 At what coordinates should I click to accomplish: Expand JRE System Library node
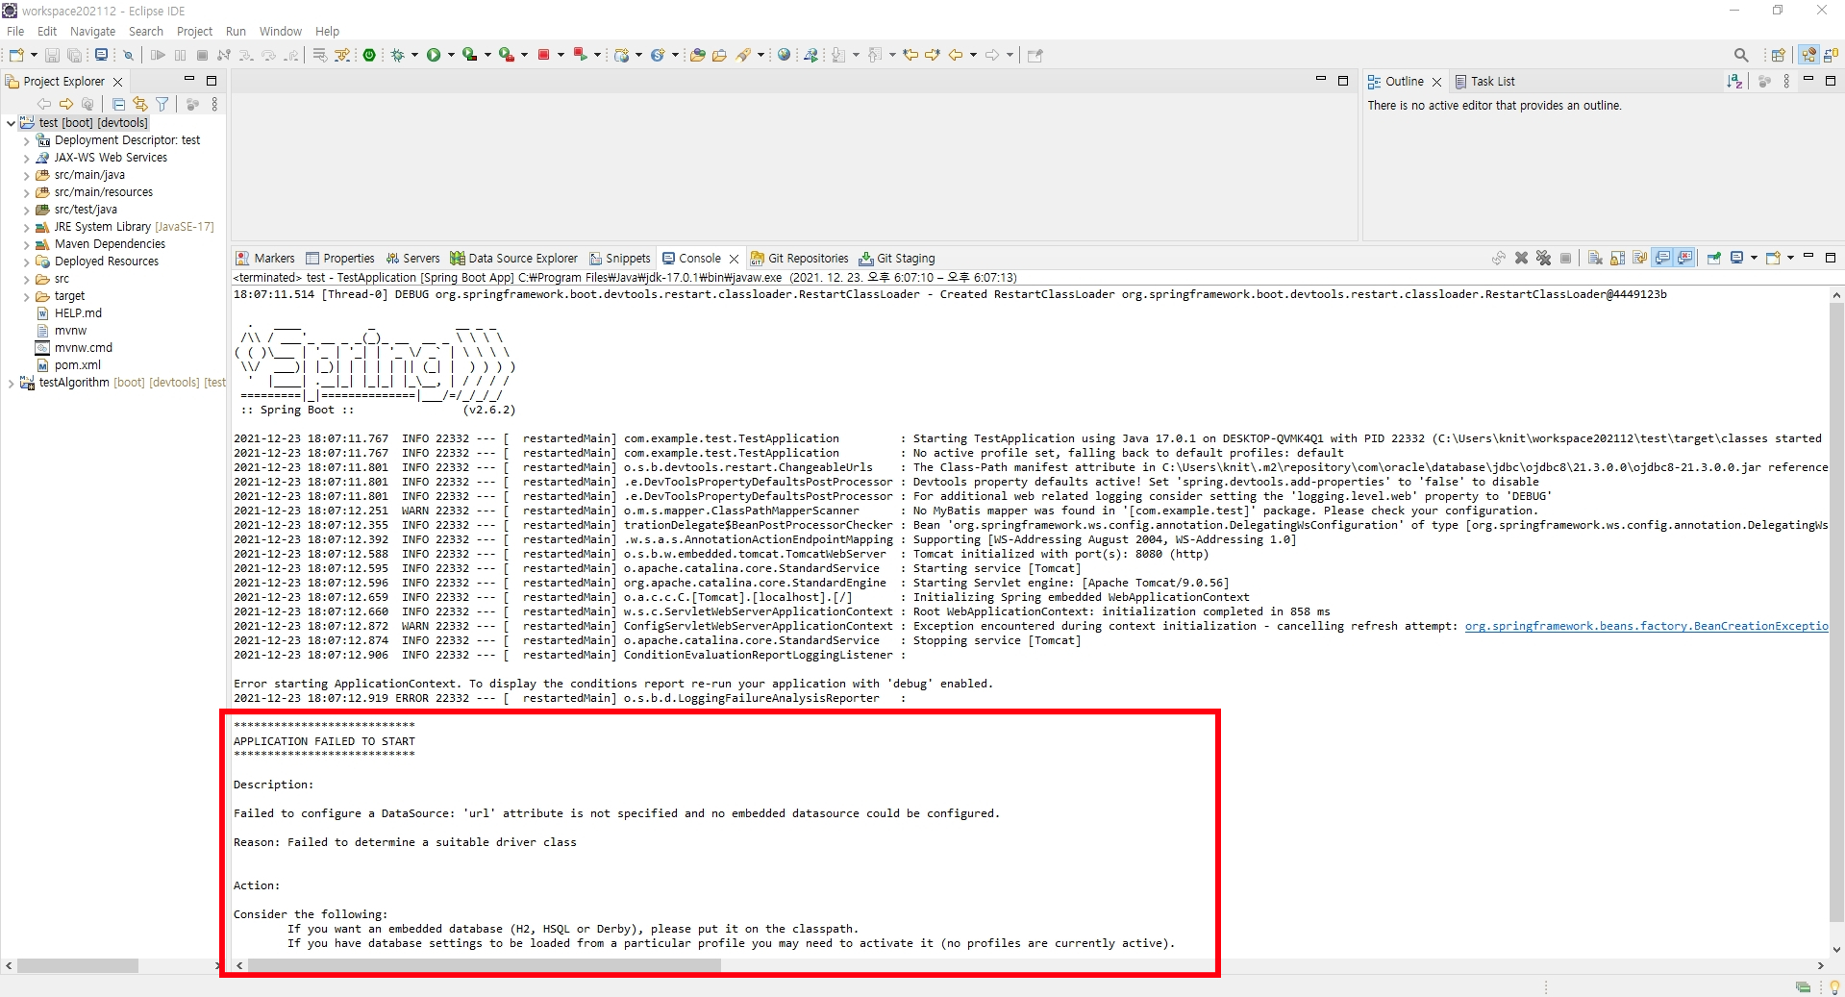(27, 228)
